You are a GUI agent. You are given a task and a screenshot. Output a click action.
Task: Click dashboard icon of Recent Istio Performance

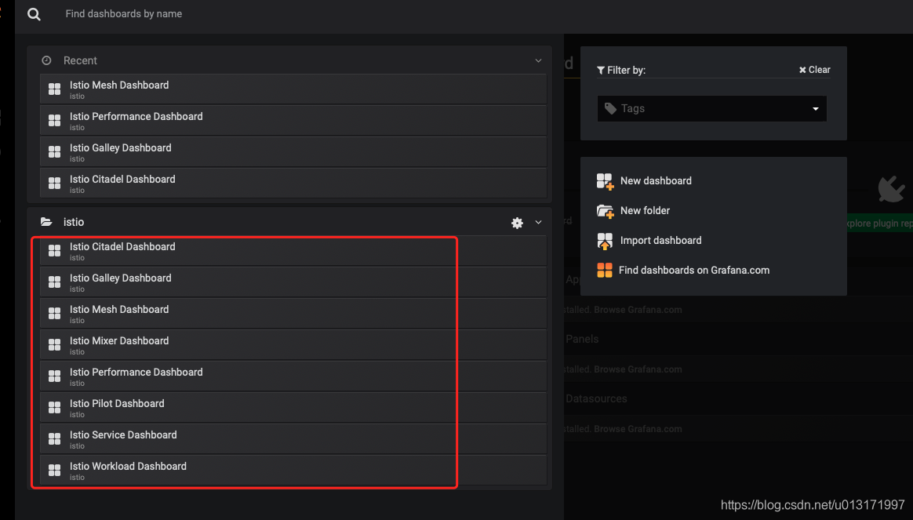pos(55,121)
